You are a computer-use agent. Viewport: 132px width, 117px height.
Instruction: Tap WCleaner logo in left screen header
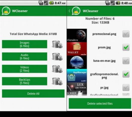6,11
